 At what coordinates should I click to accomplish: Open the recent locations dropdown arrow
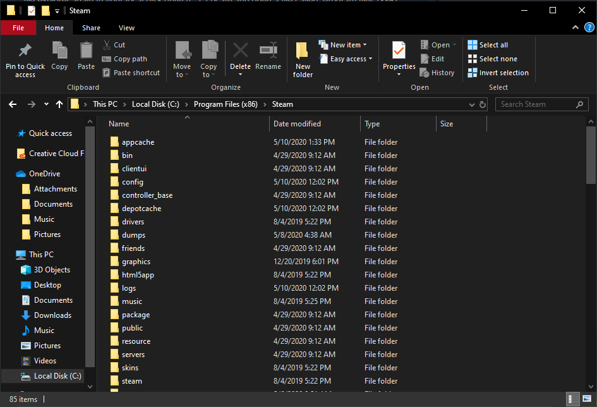(x=46, y=104)
